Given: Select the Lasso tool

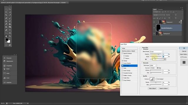Looking at the screenshot, I should (6, 12).
